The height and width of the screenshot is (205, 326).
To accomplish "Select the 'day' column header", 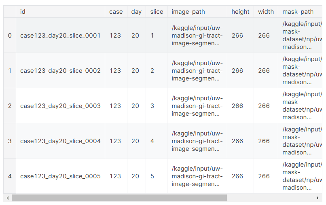I will [136, 12].
